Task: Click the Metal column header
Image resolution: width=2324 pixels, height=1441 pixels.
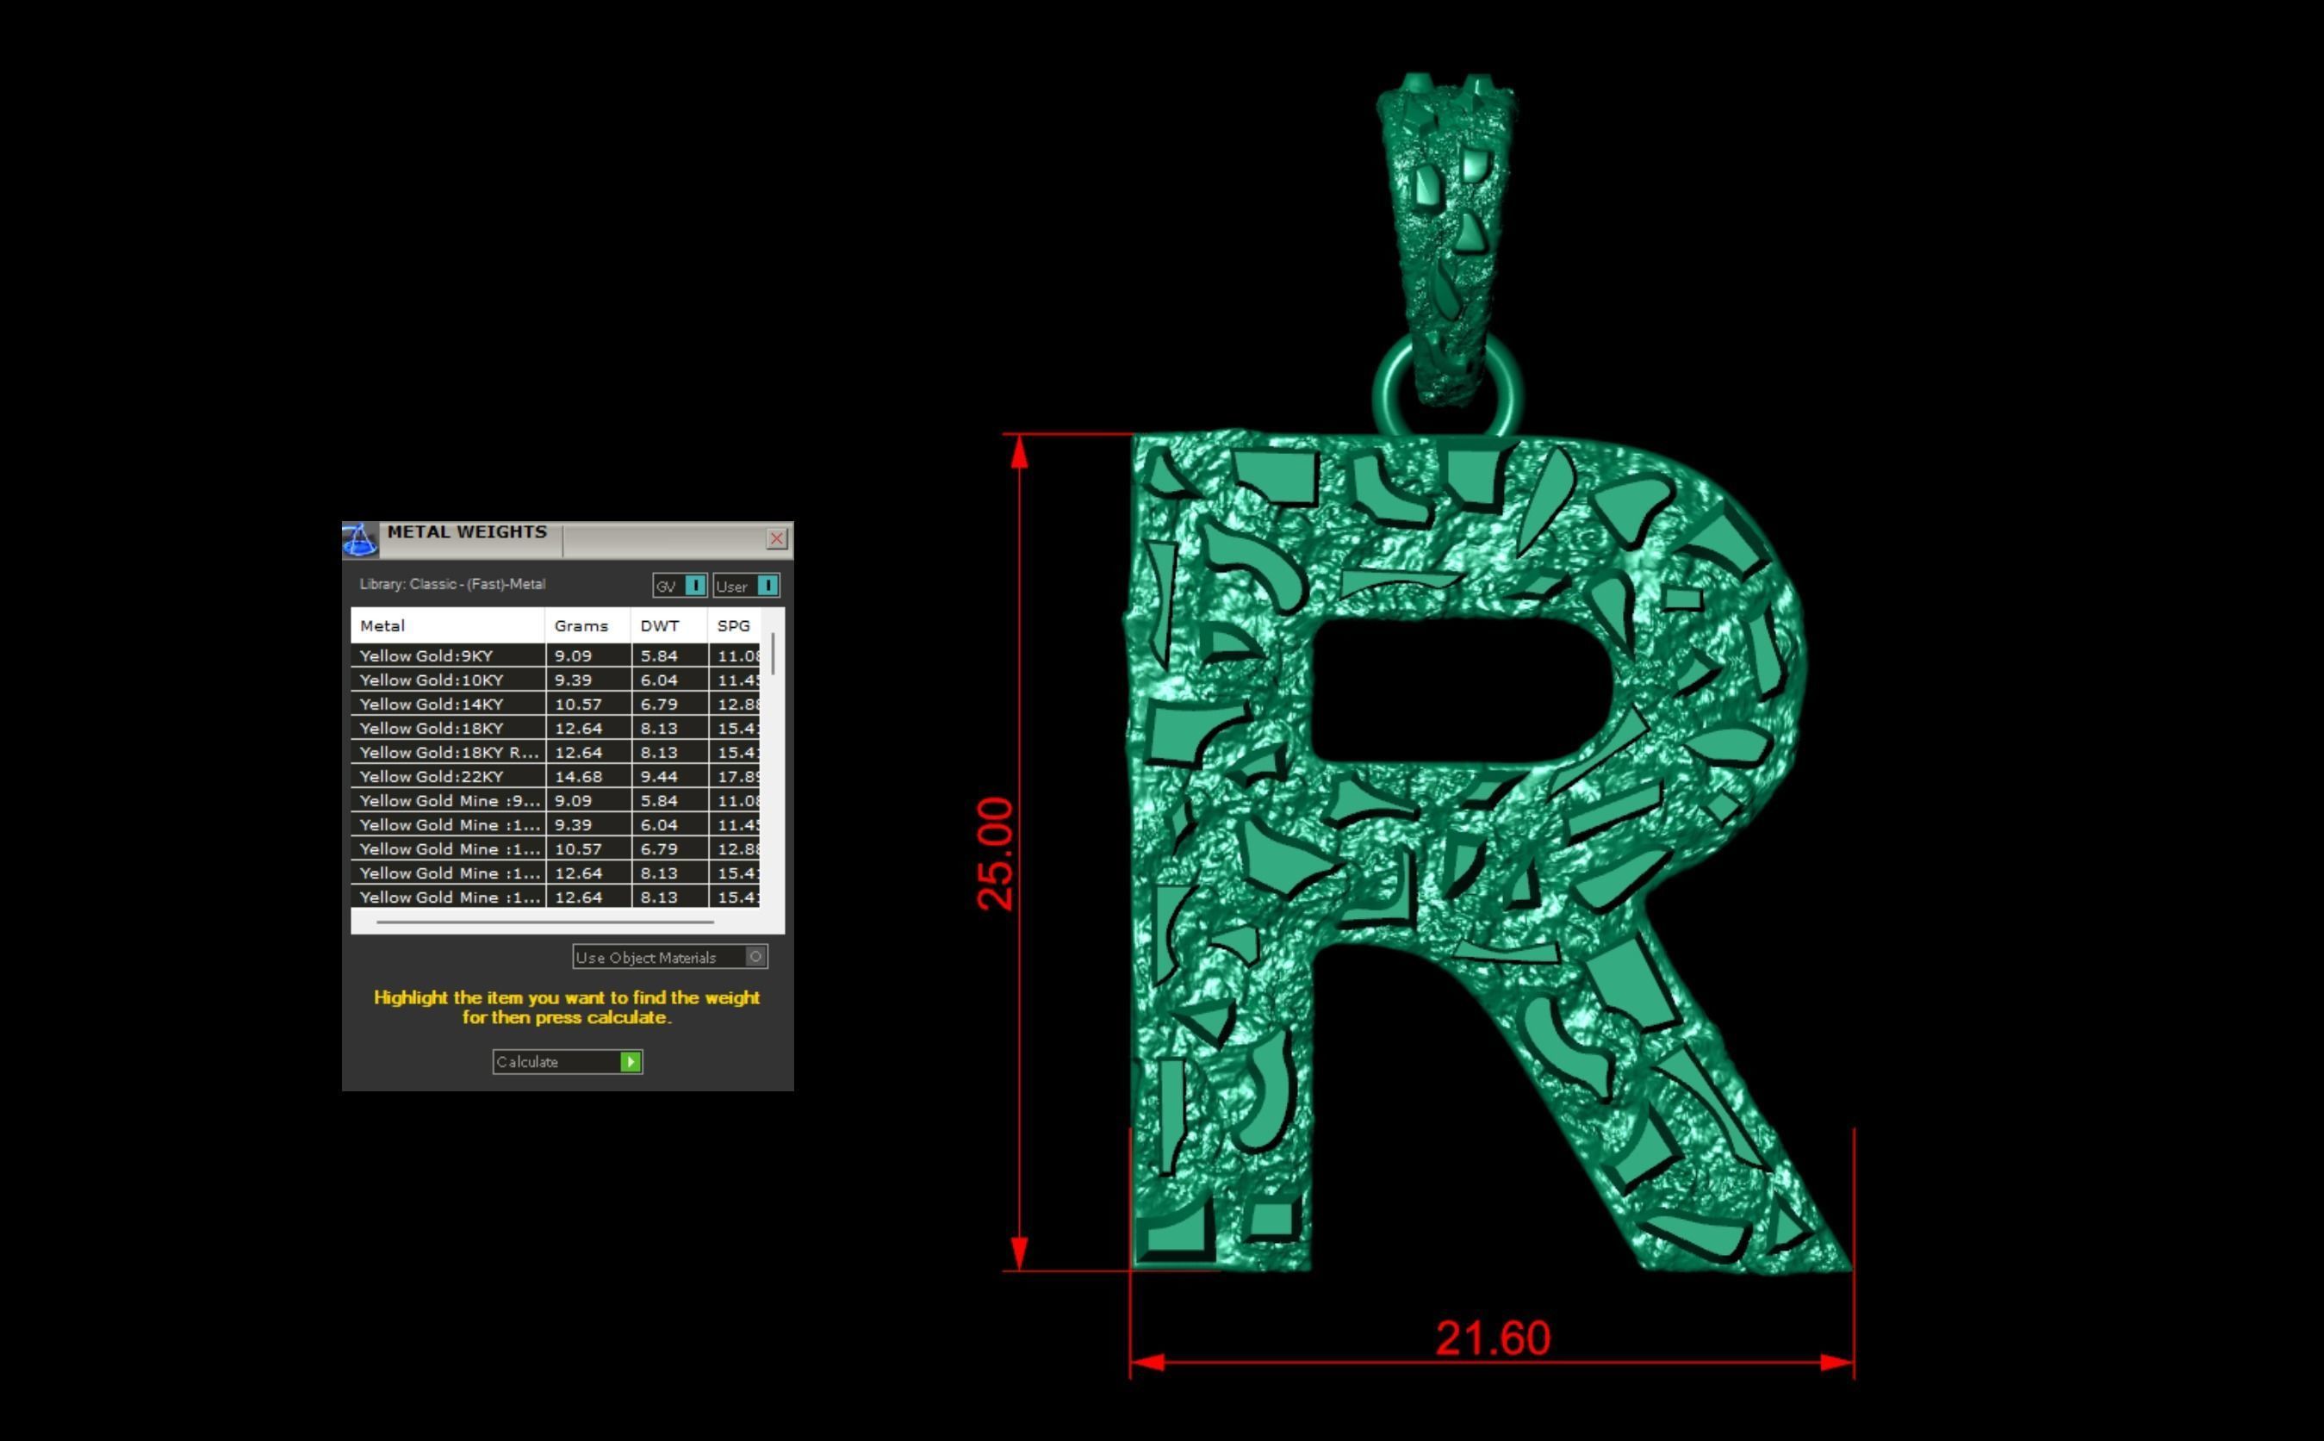Action: [x=448, y=626]
